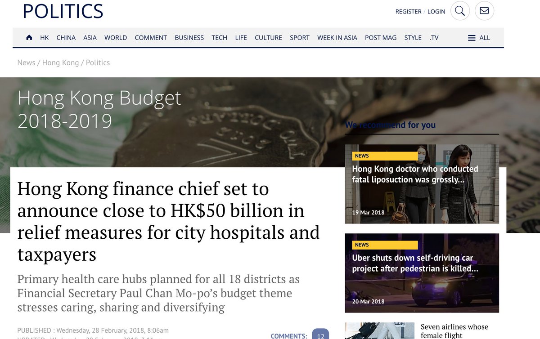
Task: Click the article subheadline about health care hubs
Action: (x=158, y=293)
